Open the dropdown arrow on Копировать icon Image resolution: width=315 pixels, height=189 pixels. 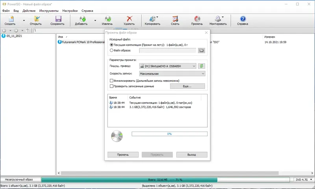(x=157, y=17)
